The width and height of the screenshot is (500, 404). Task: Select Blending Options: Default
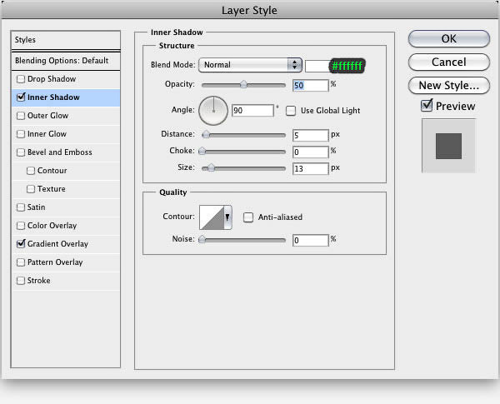tap(66, 61)
